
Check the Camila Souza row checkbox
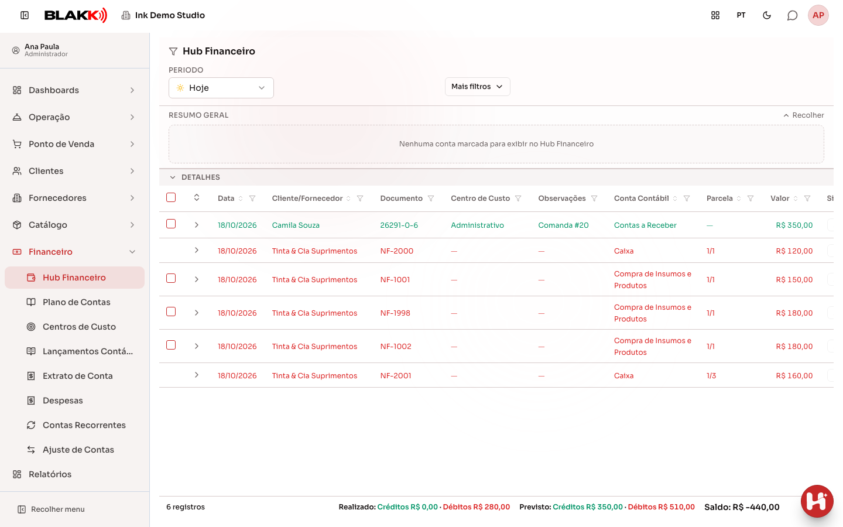click(x=171, y=224)
